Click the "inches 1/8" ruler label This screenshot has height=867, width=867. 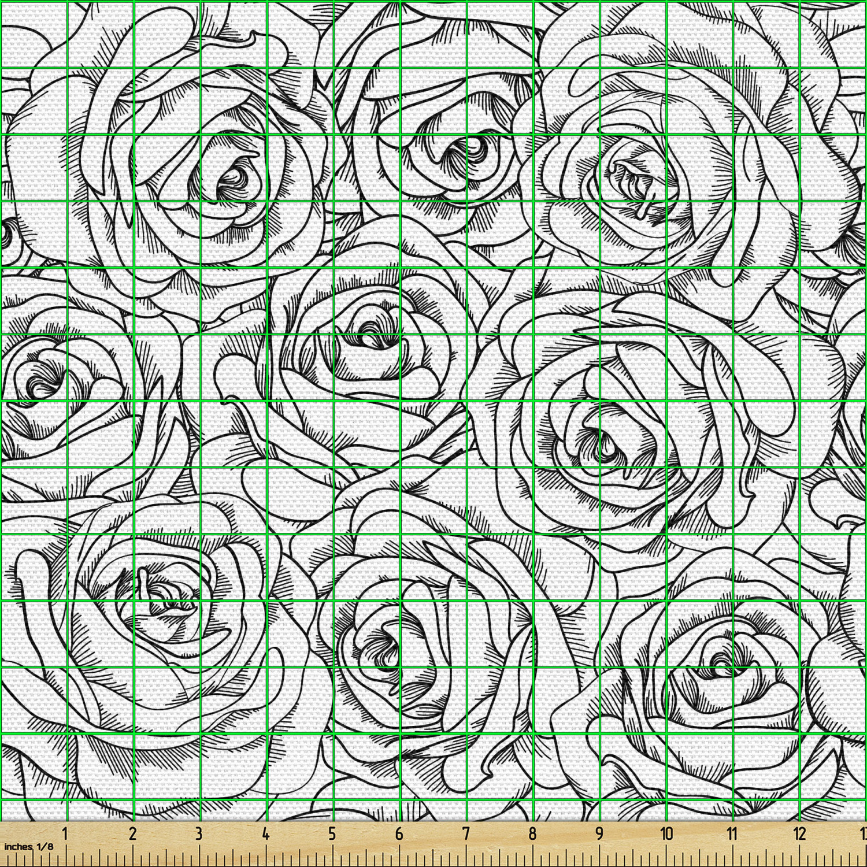28,846
